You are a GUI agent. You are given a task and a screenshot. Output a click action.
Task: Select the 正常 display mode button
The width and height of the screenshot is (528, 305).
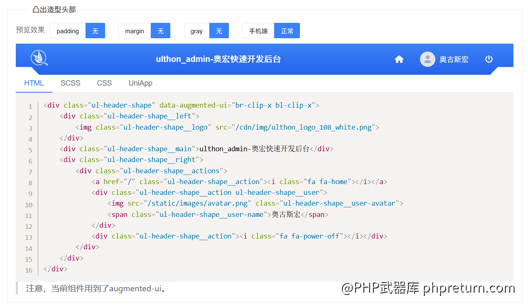[287, 31]
